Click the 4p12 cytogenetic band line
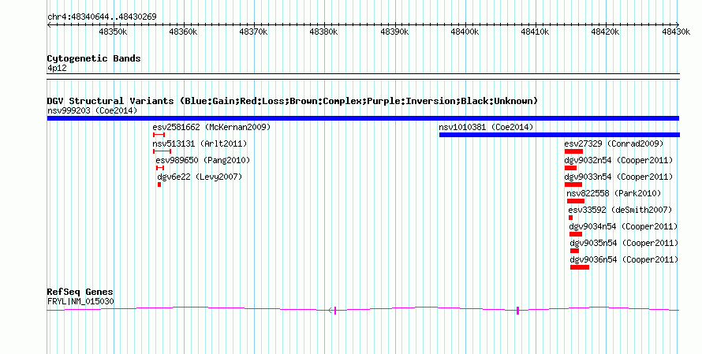This screenshot has width=702, height=354. tap(363, 76)
